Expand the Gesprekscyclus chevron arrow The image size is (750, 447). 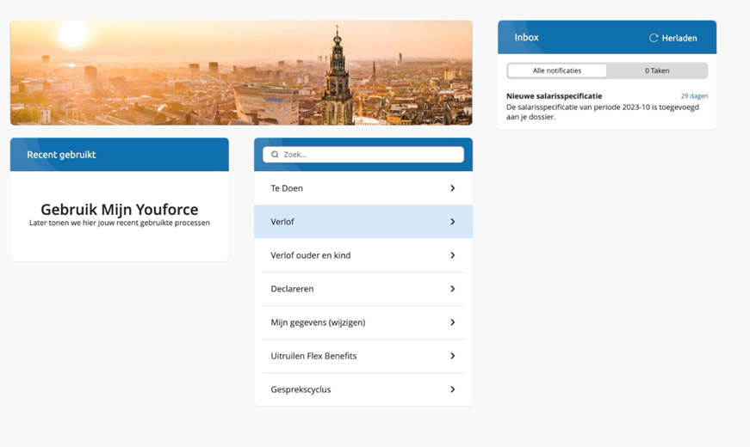452,389
